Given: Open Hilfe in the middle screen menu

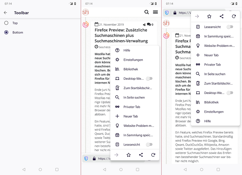Looking at the screenshot, I should (x=127, y=50).
